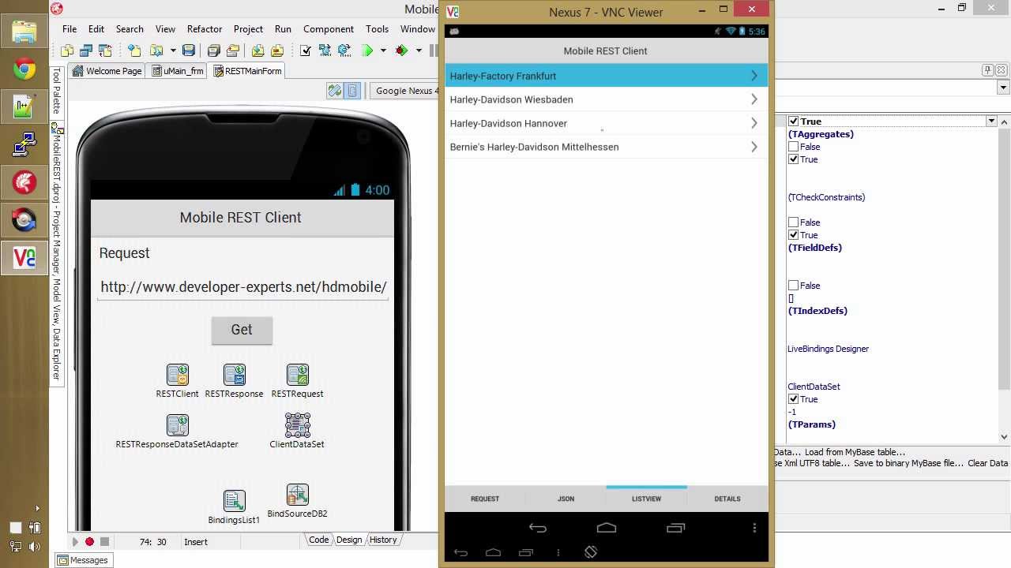The image size is (1011, 568).
Task: Click the macro record red circle
Action: pyautogui.click(x=89, y=542)
